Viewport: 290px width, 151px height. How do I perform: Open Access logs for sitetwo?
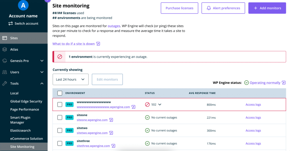[253, 130]
